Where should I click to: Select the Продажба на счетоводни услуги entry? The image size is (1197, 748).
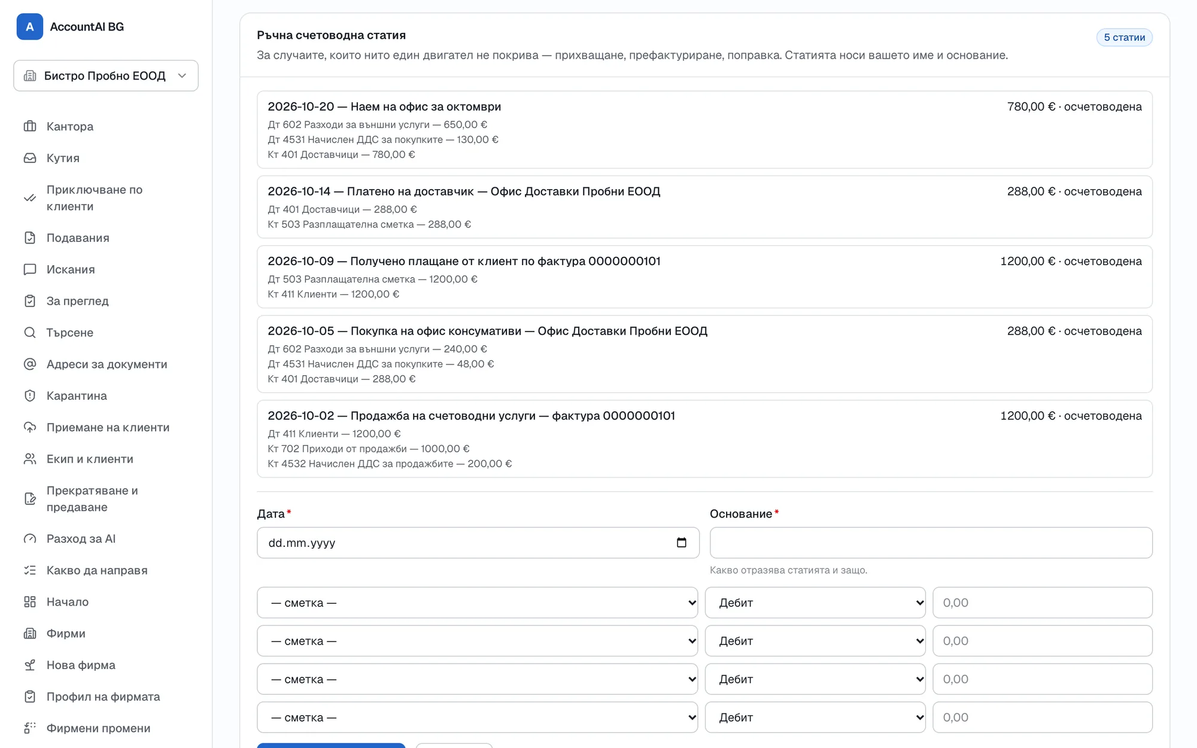click(x=704, y=439)
